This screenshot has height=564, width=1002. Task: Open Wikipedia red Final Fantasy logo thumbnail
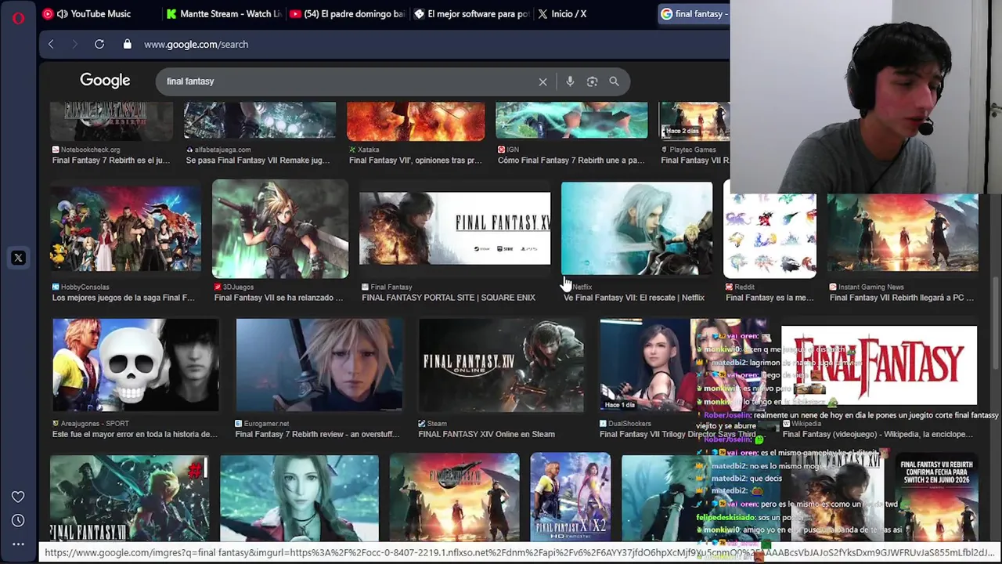[x=879, y=367]
